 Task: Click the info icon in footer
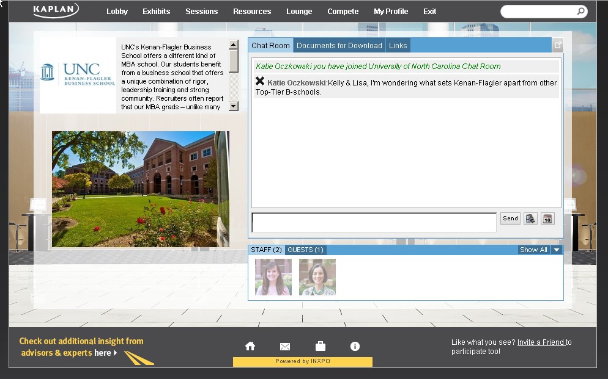pyautogui.click(x=355, y=346)
